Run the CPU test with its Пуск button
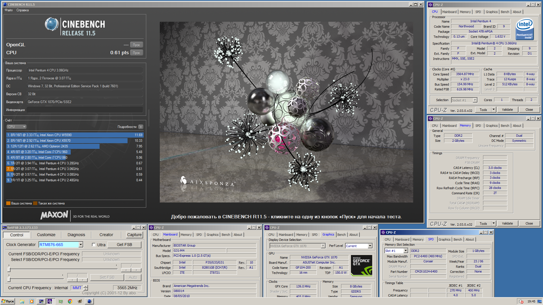Image resolution: width=543 pixels, height=305 pixels. 137,53
